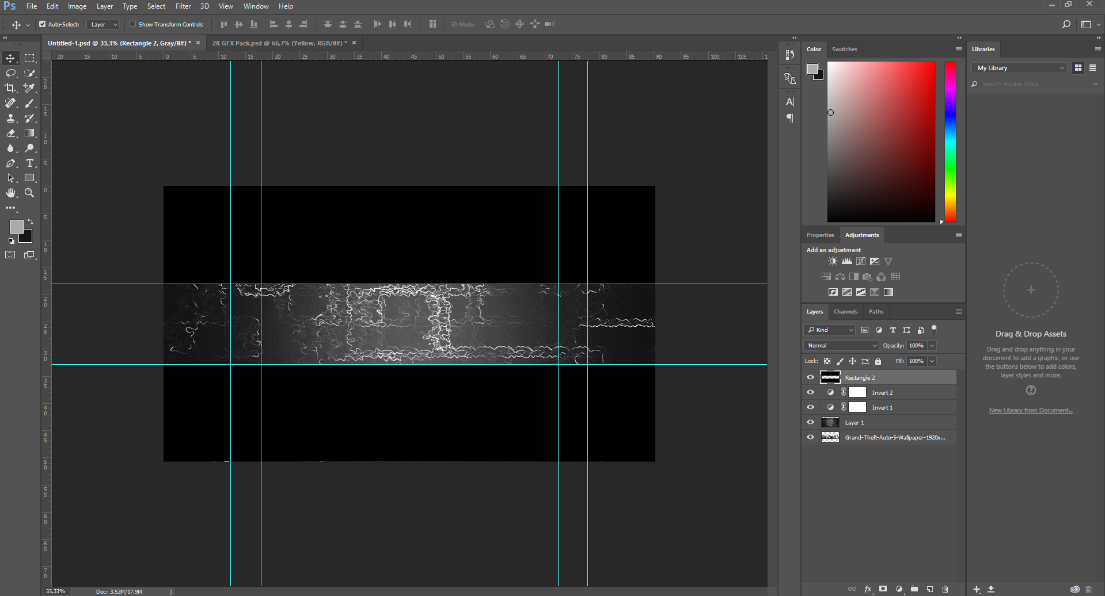This screenshot has width=1105, height=596.
Task: Hide the Grand-Theft-Auto-5-Wallpaper layer
Action: (x=810, y=437)
